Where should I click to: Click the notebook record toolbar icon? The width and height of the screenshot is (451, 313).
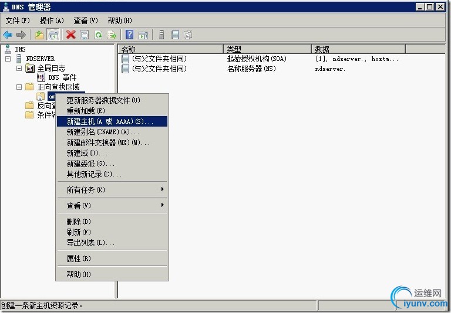[175, 35]
